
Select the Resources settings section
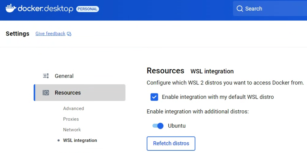(79, 93)
